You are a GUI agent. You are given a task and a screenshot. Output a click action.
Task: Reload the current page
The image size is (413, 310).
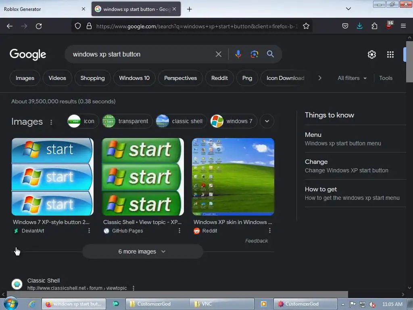click(39, 26)
